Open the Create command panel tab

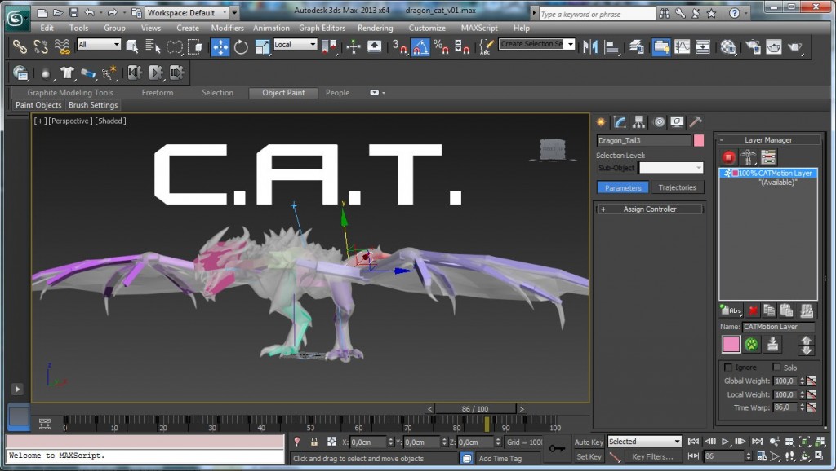[x=602, y=122]
